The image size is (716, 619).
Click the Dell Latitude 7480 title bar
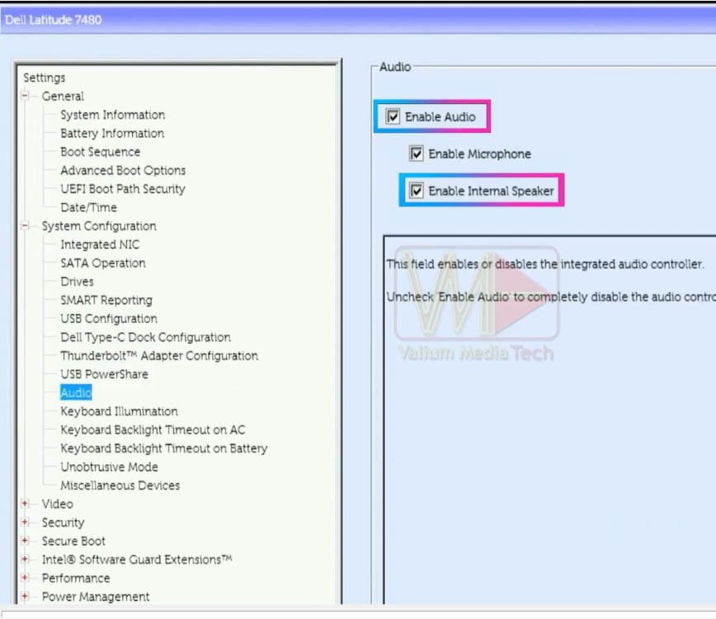(x=358, y=20)
